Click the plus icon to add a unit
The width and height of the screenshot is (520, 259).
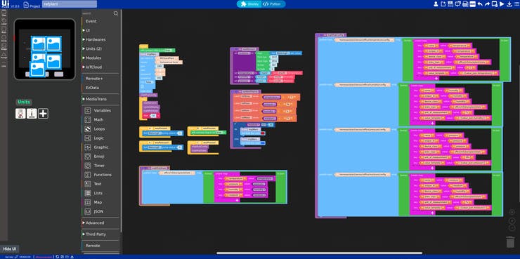[x=43, y=114]
